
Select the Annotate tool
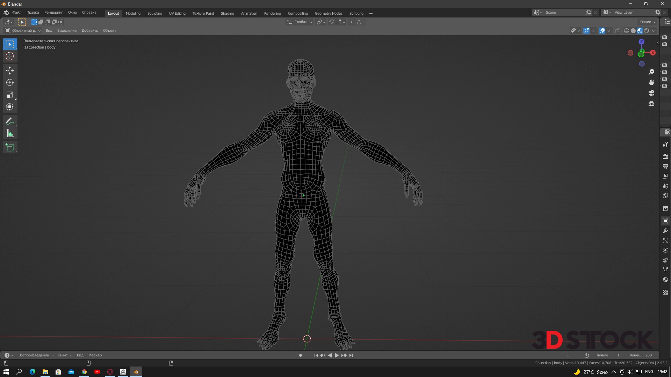(10, 121)
